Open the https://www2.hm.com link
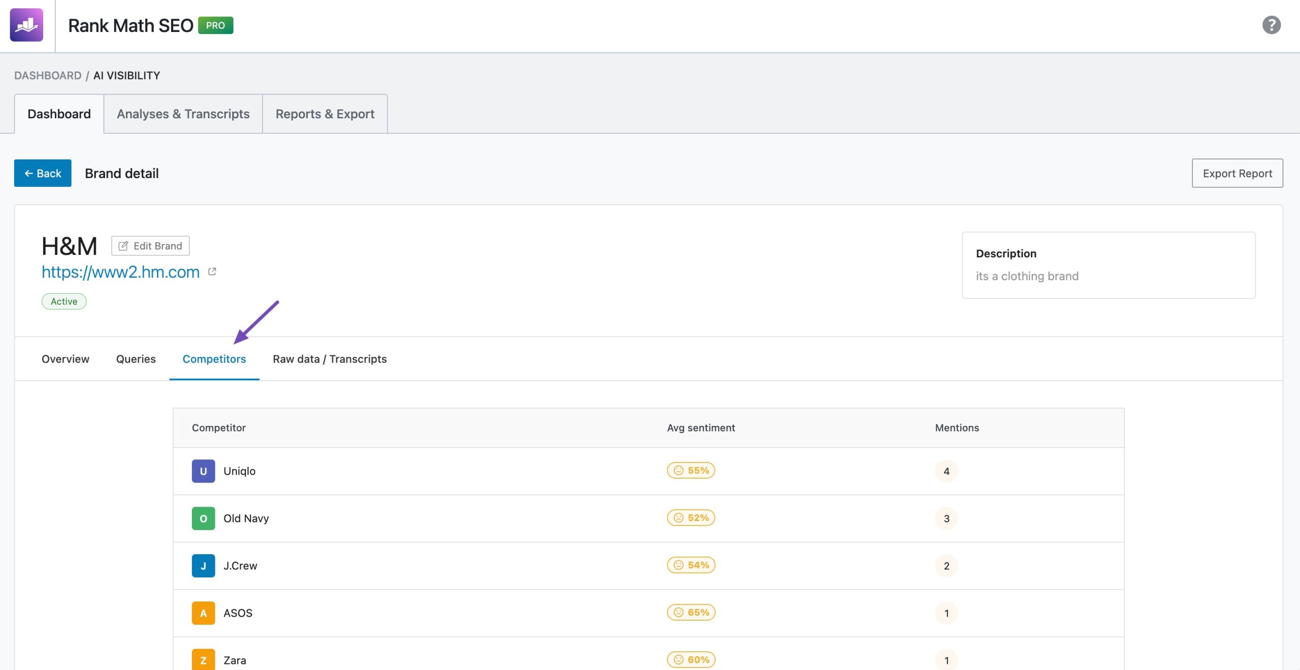Viewport: 1300px width, 670px height. click(120, 272)
